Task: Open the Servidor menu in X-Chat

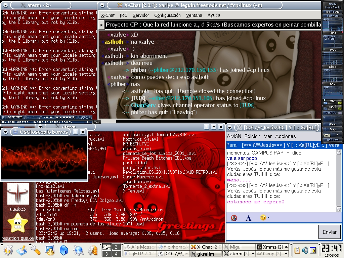Action: click(141, 15)
